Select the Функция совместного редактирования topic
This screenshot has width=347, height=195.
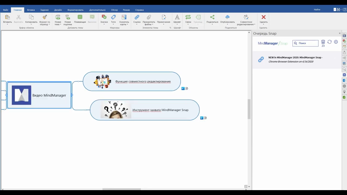click(132, 81)
